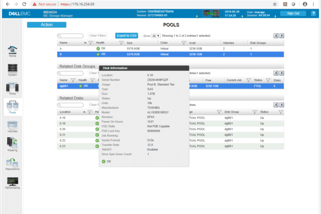The image size is (321, 214).
Task: Open the Hosts section in sidebar
Action: [12, 89]
